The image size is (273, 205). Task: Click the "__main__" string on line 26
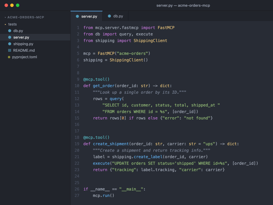coord(131,189)
